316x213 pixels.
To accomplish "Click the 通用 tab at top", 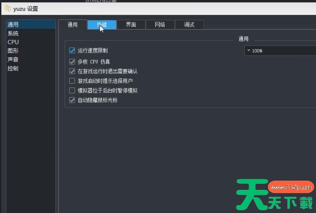I will pos(73,25).
